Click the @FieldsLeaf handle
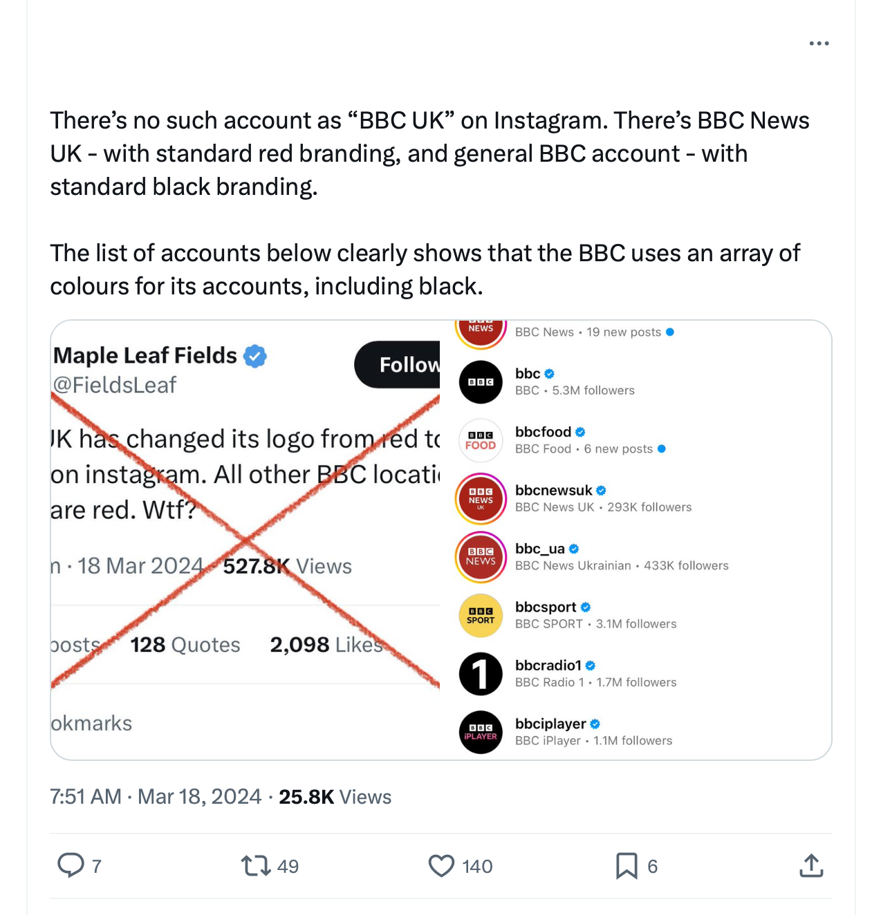Viewport: 881px width, 915px height. pyautogui.click(x=115, y=385)
